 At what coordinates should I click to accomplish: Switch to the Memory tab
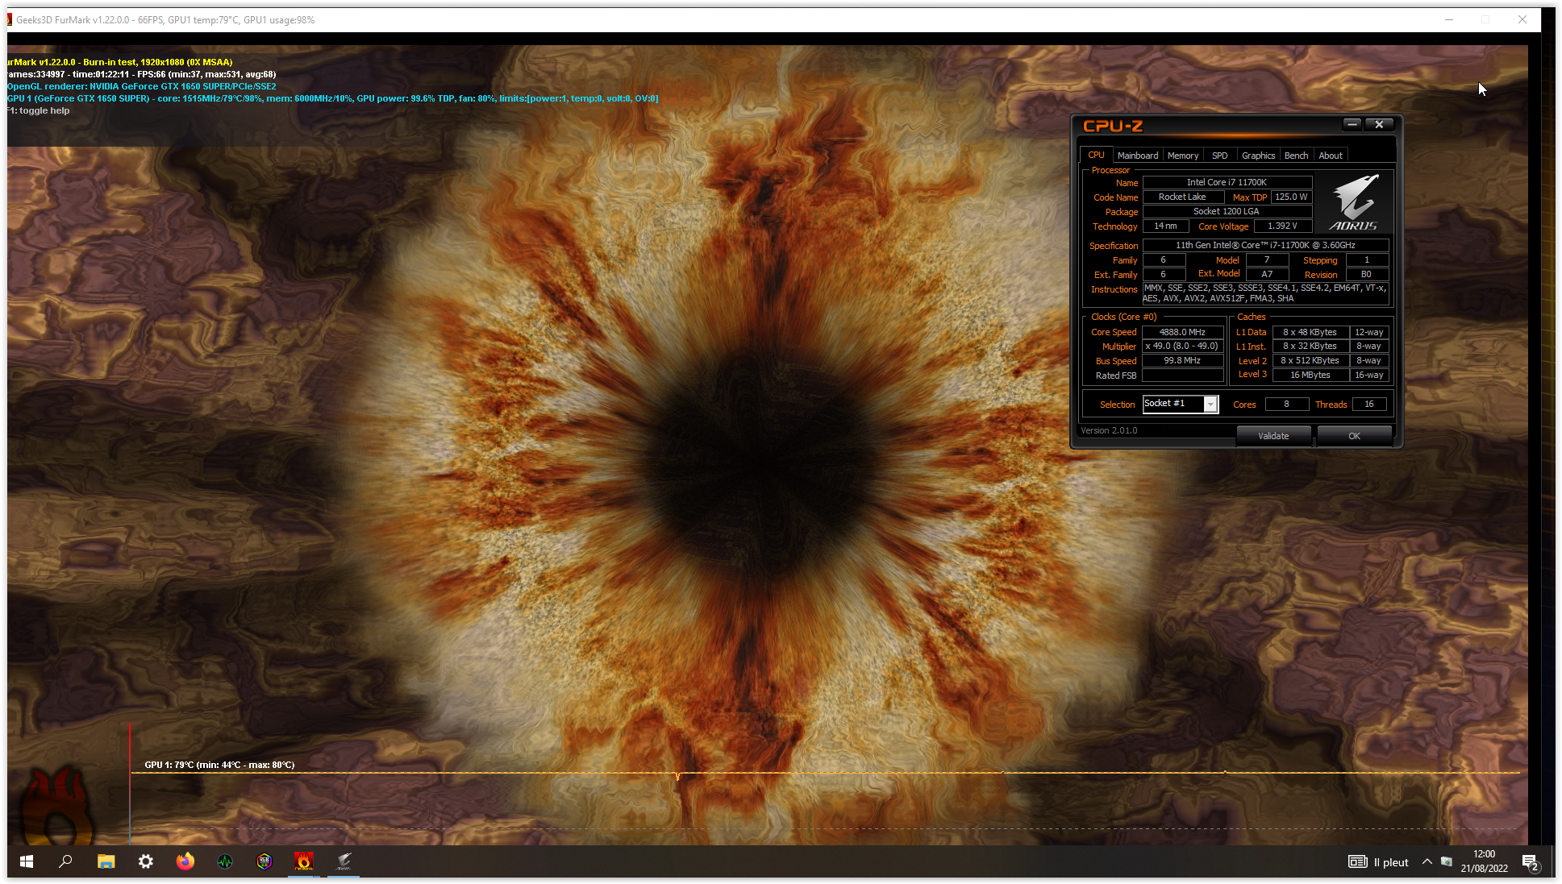click(1182, 156)
